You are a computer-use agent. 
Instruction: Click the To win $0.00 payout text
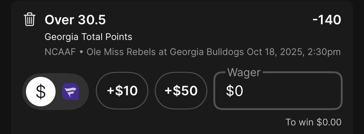(313, 122)
